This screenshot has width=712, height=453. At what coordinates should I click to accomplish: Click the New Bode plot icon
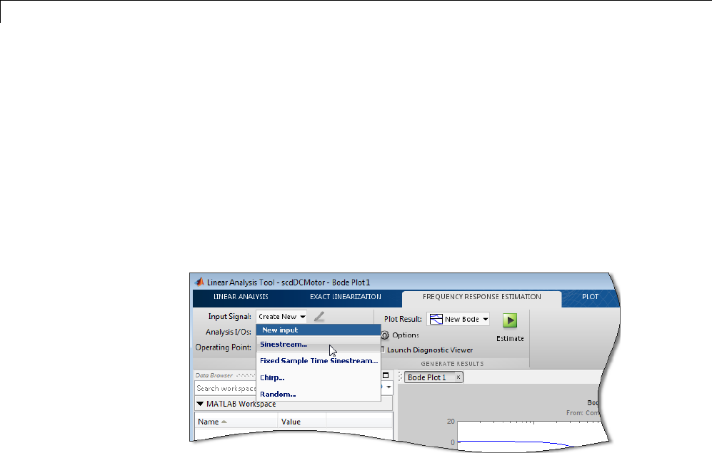(436, 319)
